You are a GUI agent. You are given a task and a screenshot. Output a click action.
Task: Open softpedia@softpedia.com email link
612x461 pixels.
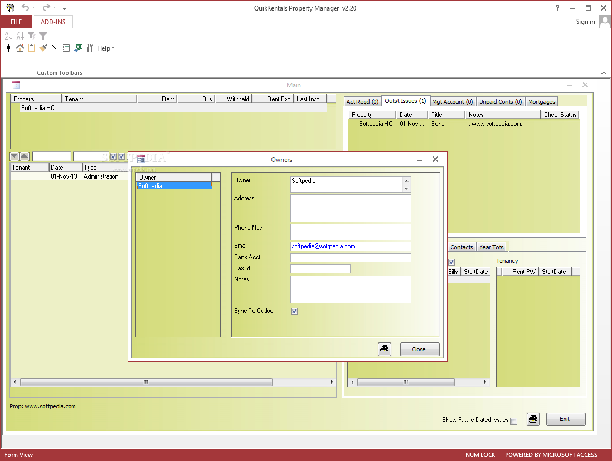pyautogui.click(x=323, y=246)
